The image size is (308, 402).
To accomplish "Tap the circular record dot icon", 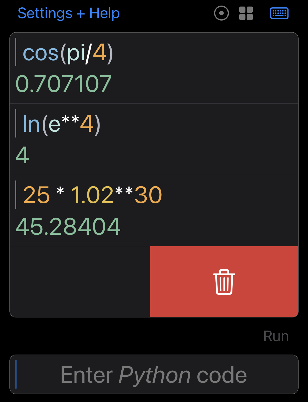I will click(x=221, y=13).
